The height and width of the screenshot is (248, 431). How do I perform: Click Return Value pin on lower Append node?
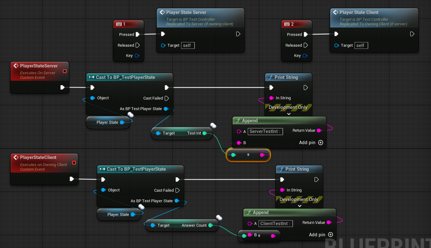coord(329,222)
